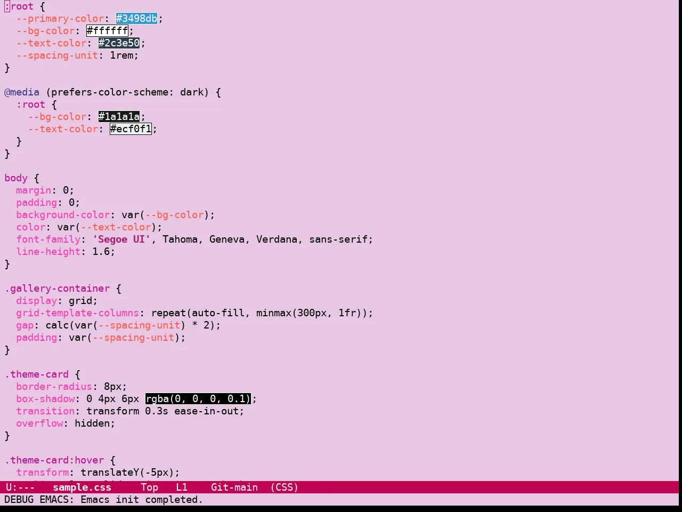The width and height of the screenshot is (682, 512).
Task: Click the '.gallery-container' selector
Action: 57,289
